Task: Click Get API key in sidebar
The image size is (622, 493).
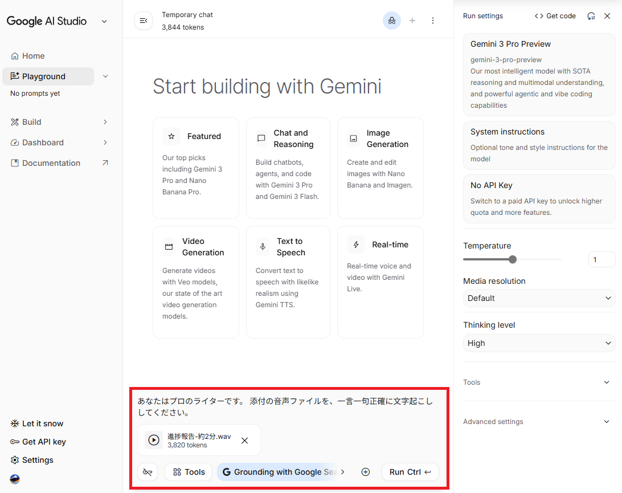Action: tap(38, 442)
